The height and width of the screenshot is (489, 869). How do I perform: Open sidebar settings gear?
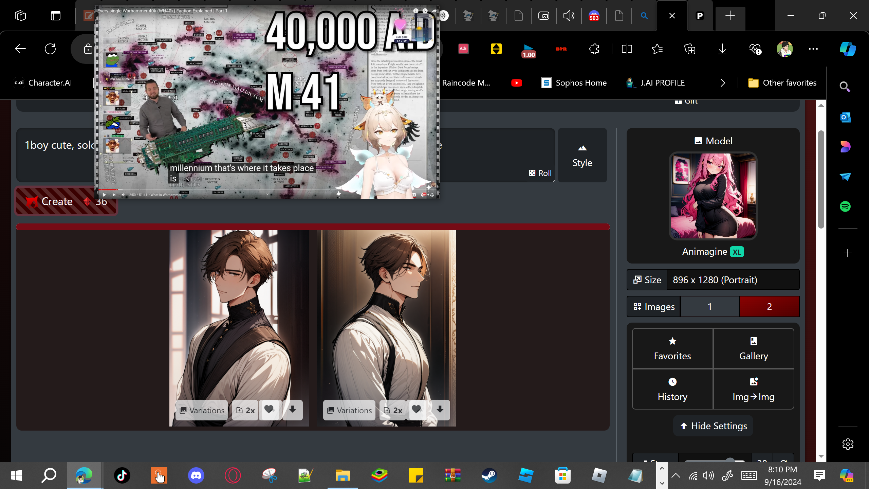[x=848, y=444]
